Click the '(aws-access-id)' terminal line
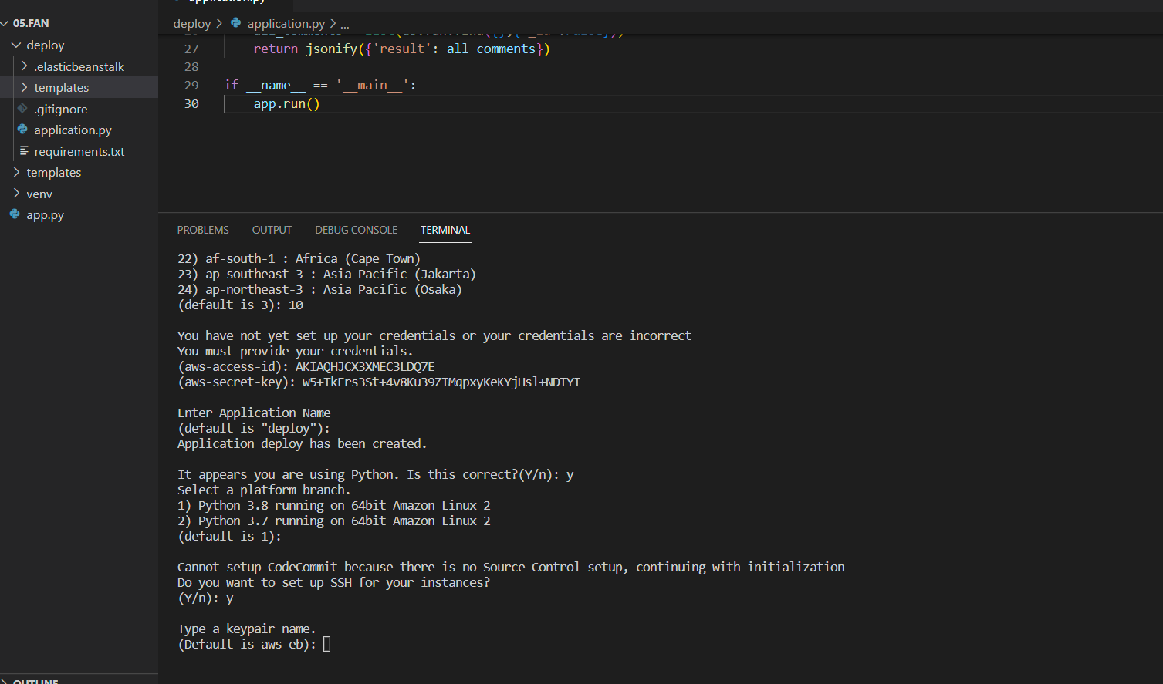 [306, 366]
